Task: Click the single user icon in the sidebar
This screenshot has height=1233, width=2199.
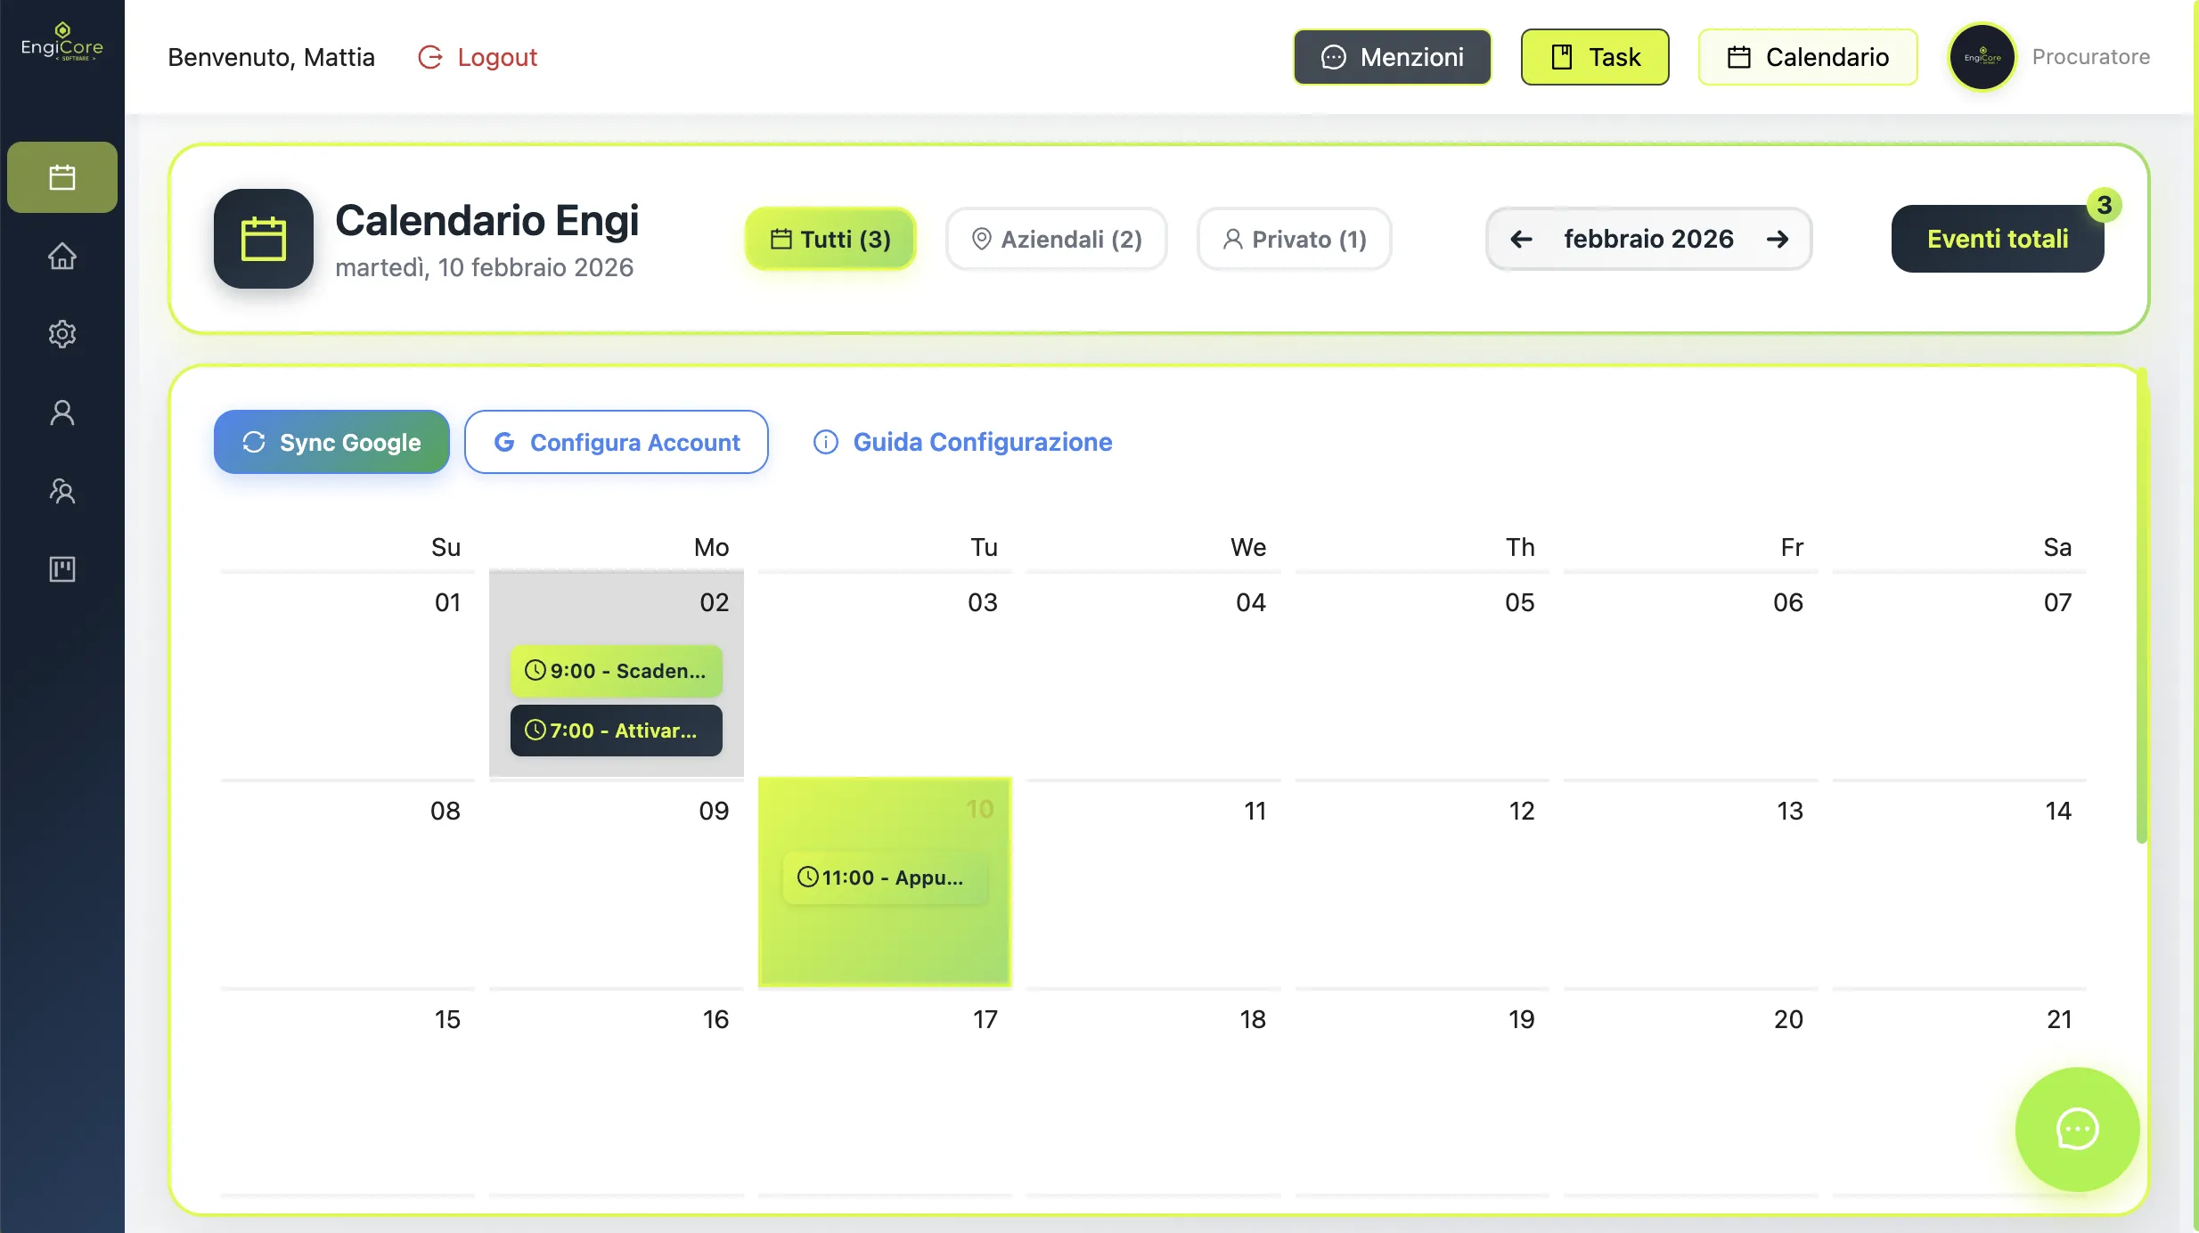Action: (62, 412)
